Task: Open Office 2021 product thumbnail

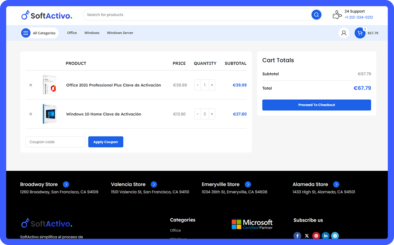Action: tap(50, 85)
